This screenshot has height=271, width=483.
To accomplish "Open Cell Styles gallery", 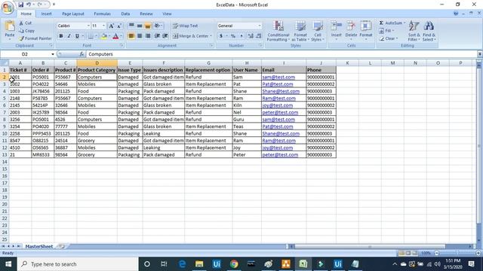I will (317, 31).
